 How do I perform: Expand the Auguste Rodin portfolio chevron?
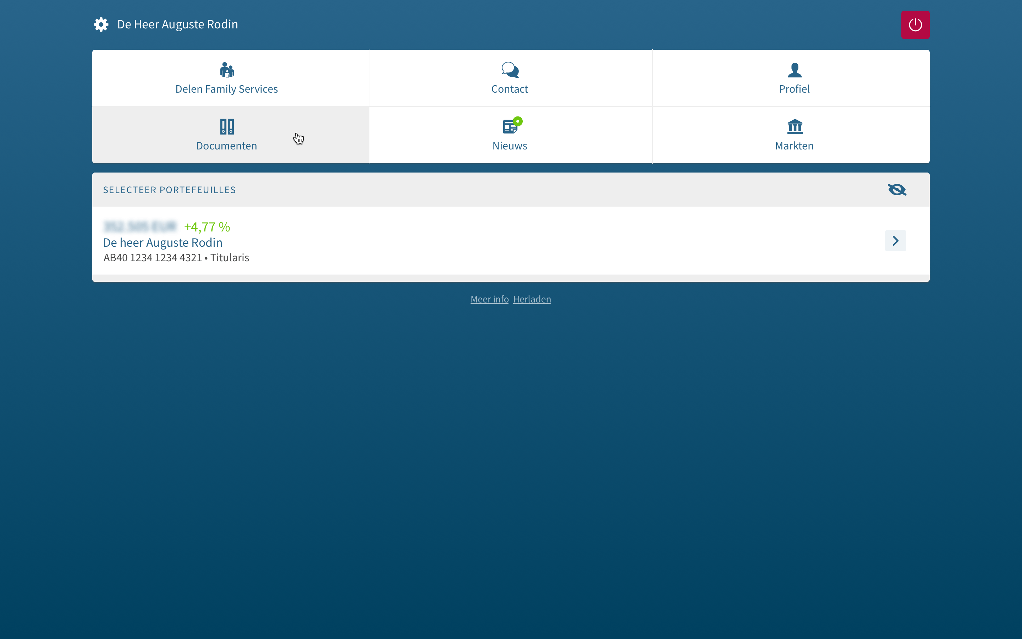click(x=895, y=241)
